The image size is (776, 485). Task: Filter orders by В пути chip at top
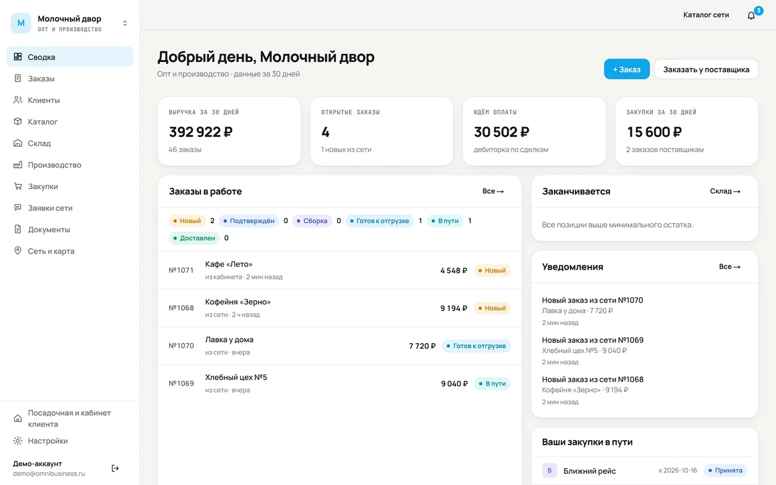pos(445,221)
